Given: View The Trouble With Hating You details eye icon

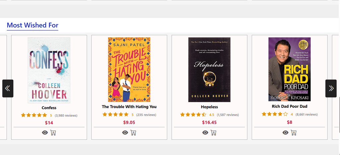Looking at the screenshot, I should coord(125,133).
